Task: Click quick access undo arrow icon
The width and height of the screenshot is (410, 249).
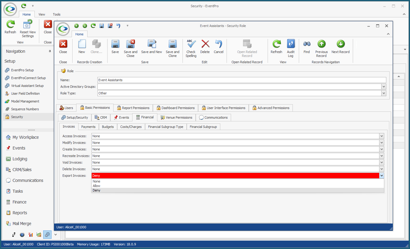Action: click(118, 26)
